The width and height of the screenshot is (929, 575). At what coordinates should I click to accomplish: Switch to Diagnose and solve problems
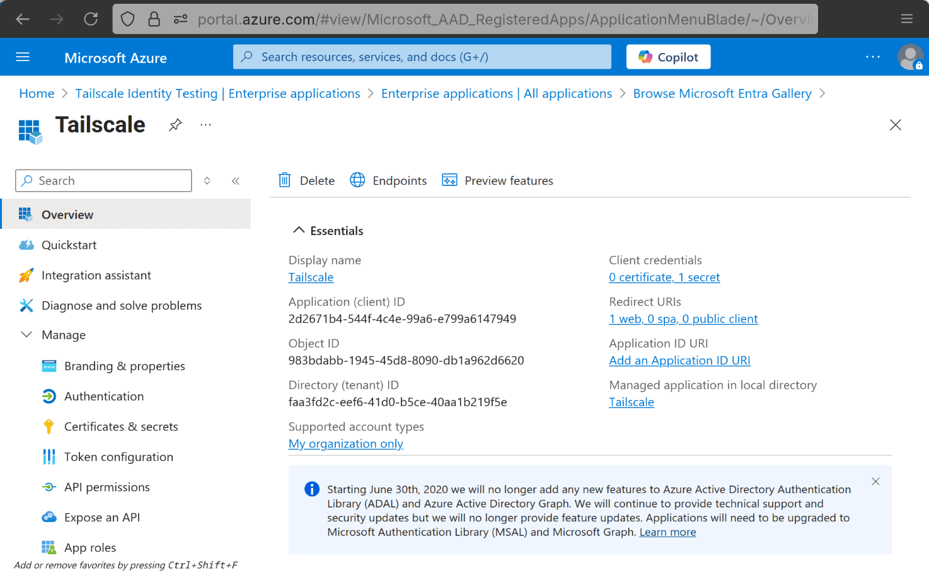coord(121,305)
